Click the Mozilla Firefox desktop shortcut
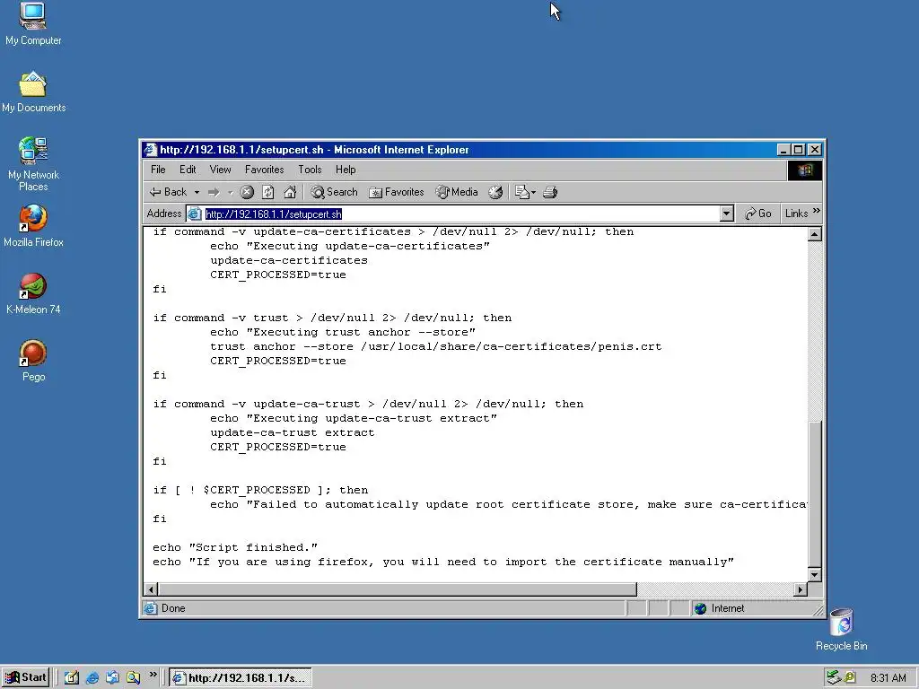919x689 pixels. coord(33,226)
